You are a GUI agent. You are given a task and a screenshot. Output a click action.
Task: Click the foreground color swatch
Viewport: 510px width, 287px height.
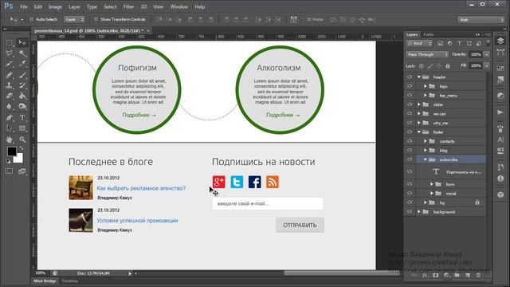coord(11,151)
